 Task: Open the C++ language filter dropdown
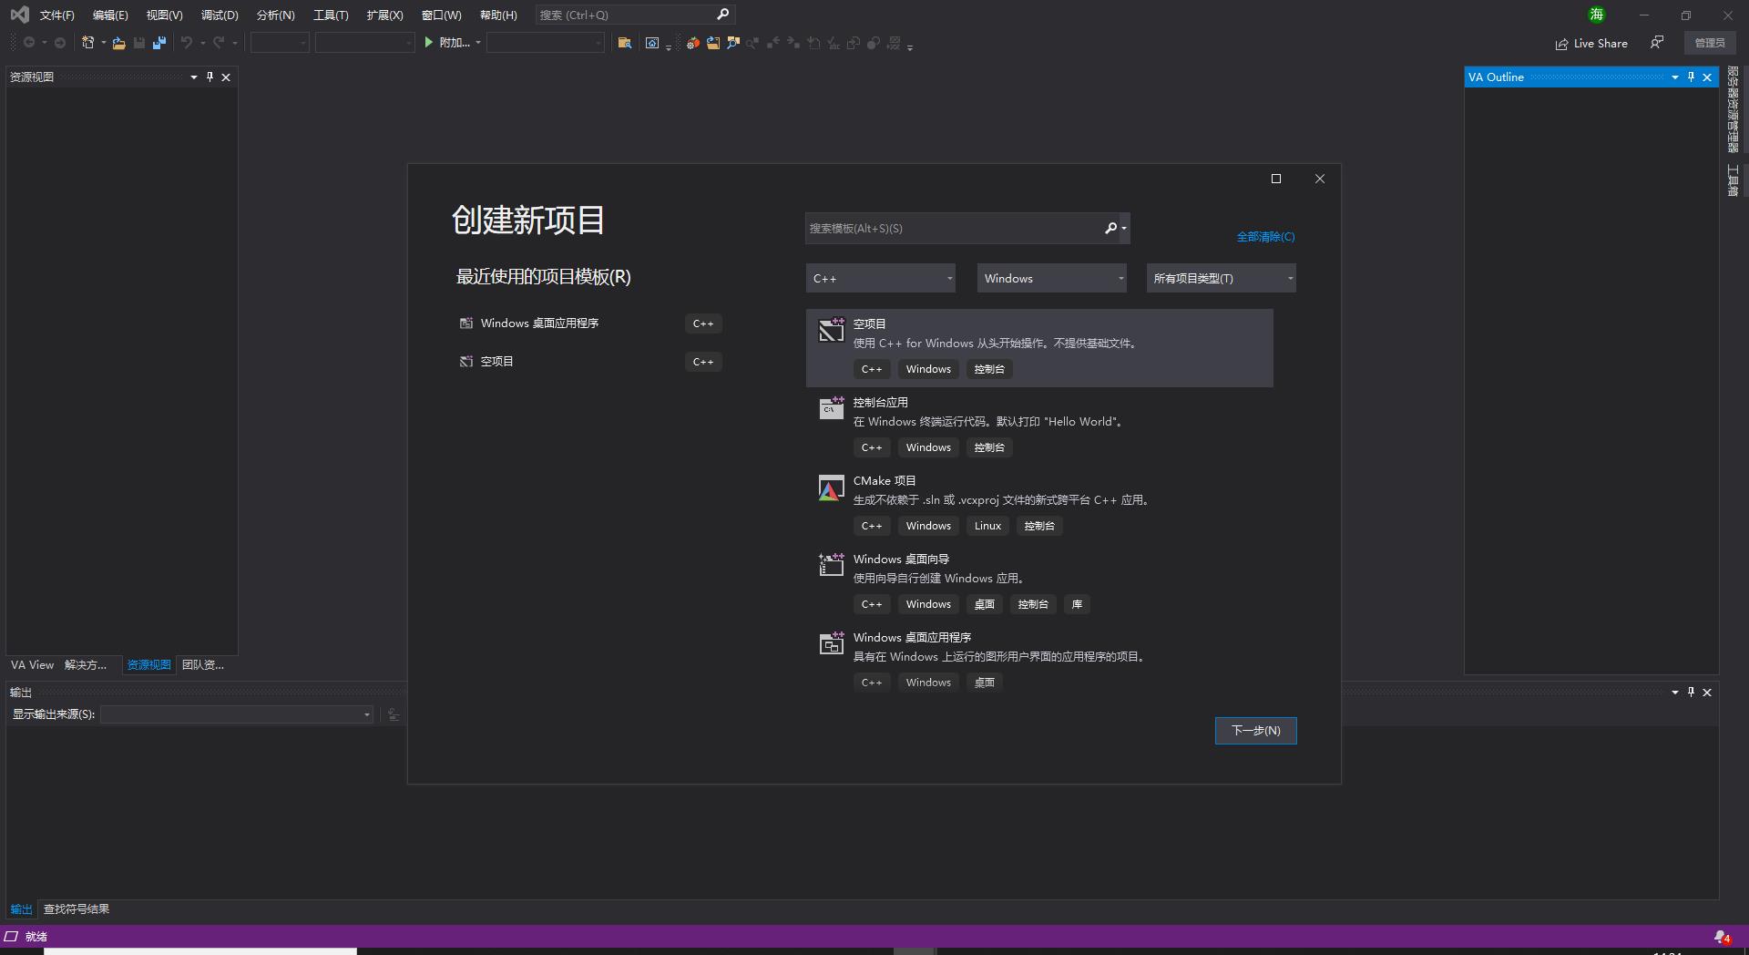(x=880, y=278)
